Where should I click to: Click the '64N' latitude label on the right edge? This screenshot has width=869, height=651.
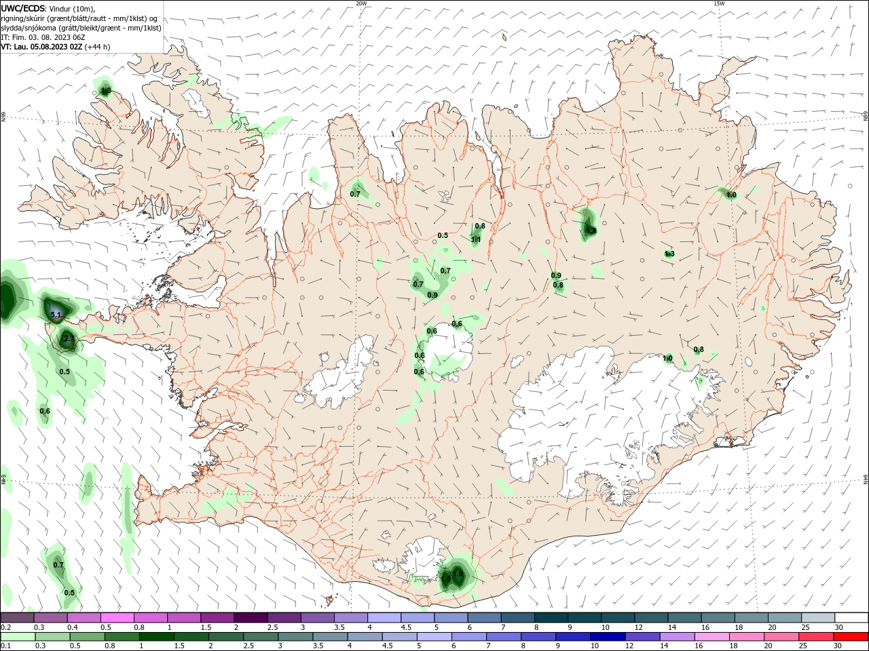866,479
